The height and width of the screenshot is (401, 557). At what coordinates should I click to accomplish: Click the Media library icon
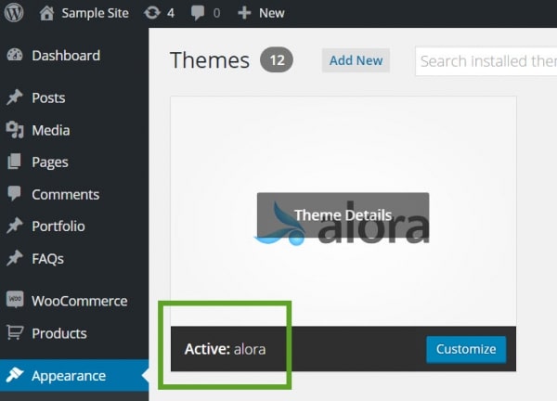coord(15,130)
